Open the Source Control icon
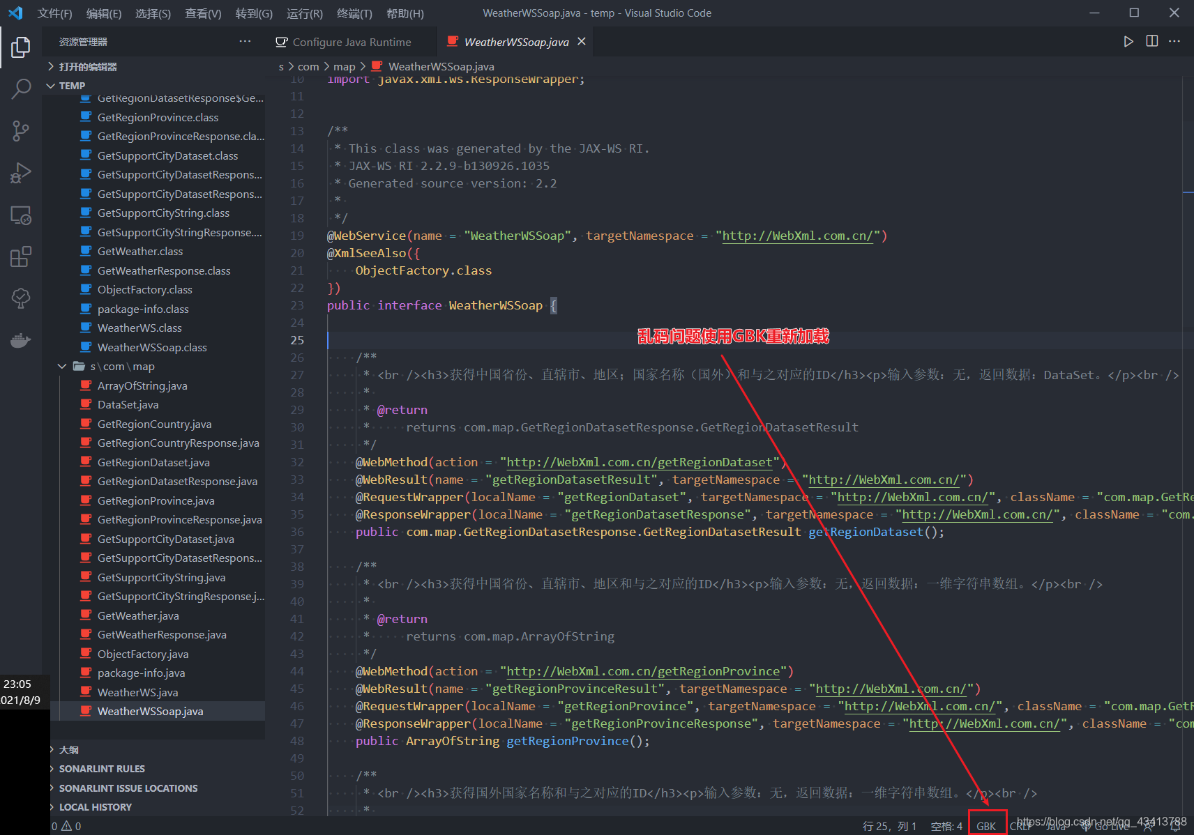Image resolution: width=1194 pixels, height=835 pixels. pyautogui.click(x=20, y=131)
